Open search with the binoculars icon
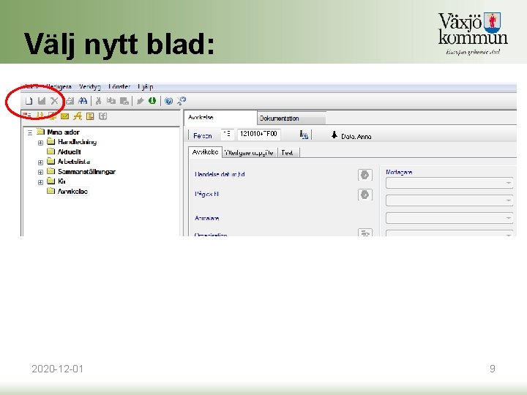This screenshot has height=395, width=527. (83, 101)
